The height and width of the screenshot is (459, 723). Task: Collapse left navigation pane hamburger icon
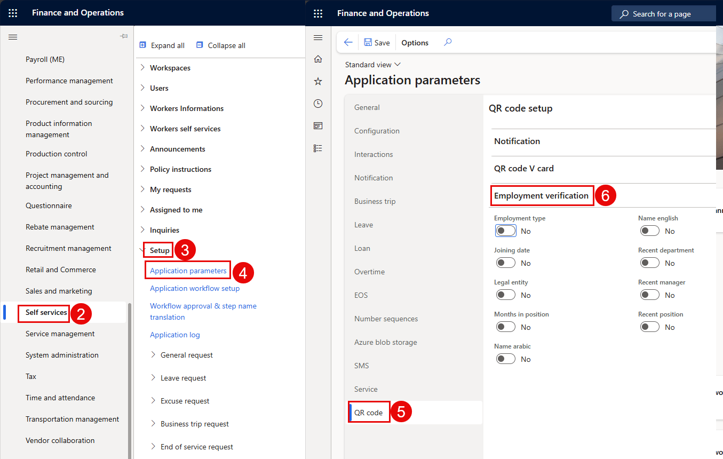point(13,37)
